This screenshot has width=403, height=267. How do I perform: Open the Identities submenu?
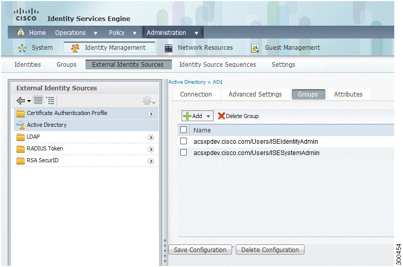point(27,65)
